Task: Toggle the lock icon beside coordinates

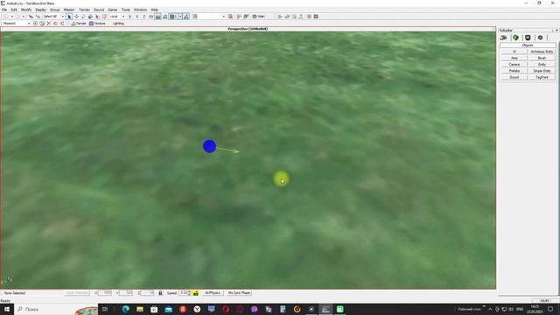Action: (160, 293)
